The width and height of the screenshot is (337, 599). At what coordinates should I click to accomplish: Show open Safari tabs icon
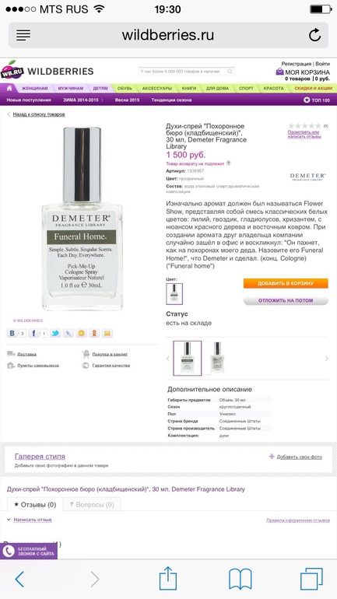point(311,579)
